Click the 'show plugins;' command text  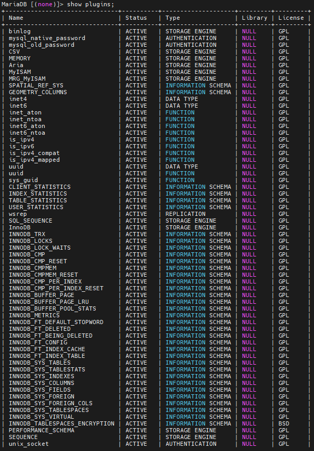point(91,5)
